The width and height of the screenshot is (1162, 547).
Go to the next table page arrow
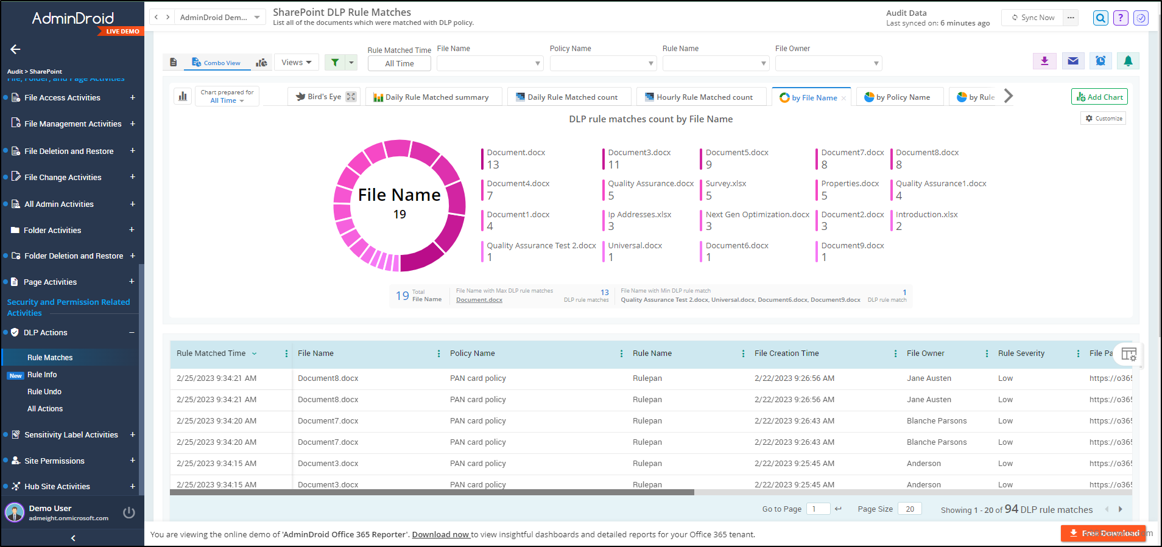click(x=1120, y=509)
